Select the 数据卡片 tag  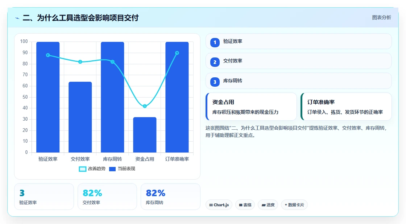(x=294, y=205)
